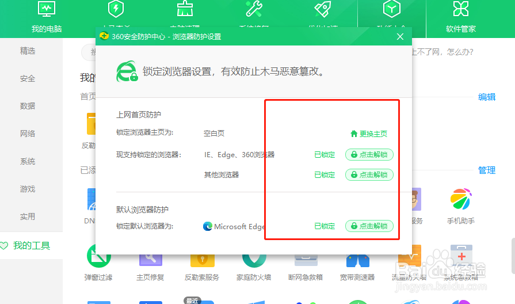Click the 已锁定 status beside 其他浏览器
Viewport: 515px width, 304px height.
tap(325, 175)
